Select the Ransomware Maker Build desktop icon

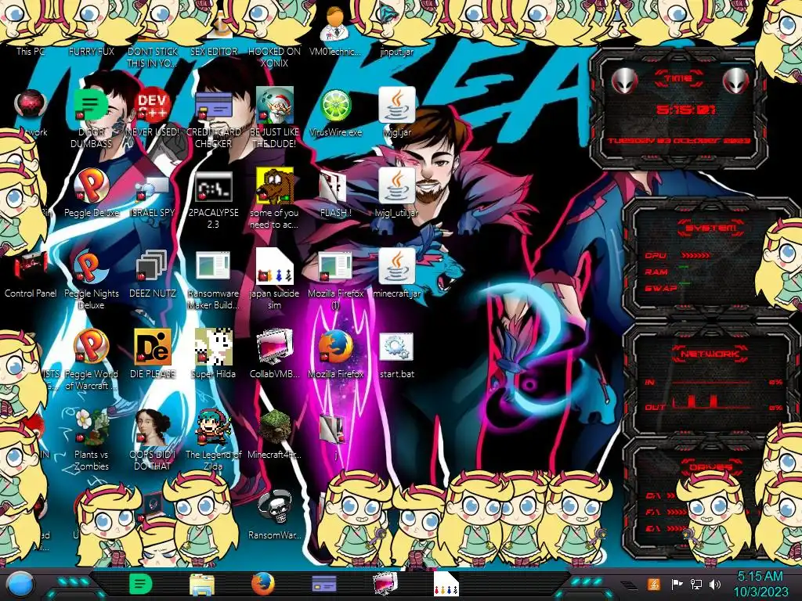[213, 279]
